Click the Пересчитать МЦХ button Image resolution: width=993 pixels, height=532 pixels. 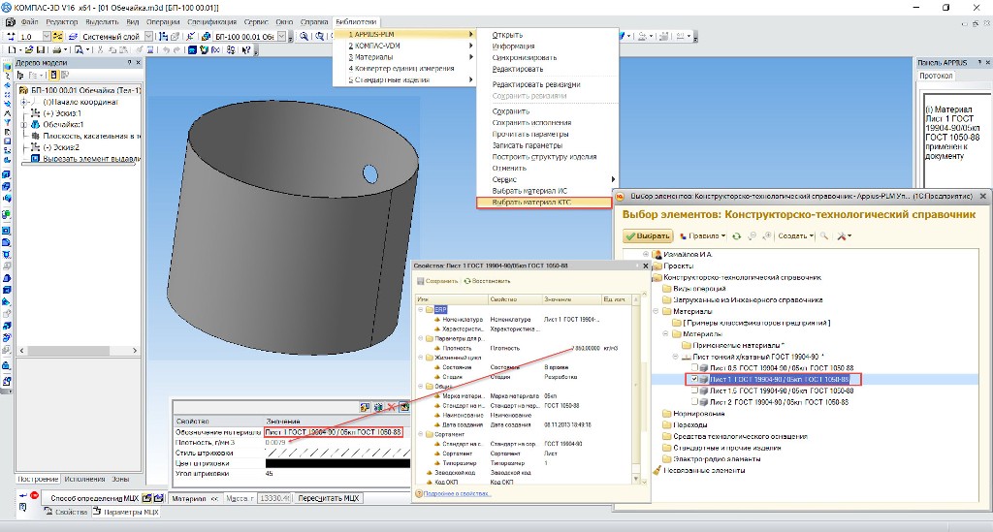click(x=329, y=498)
